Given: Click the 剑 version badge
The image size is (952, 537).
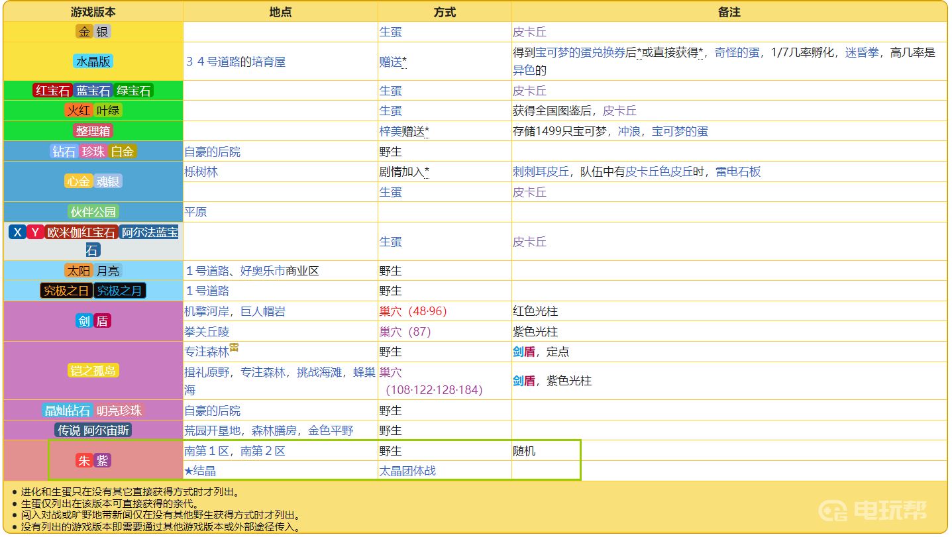Looking at the screenshot, I should [x=84, y=321].
